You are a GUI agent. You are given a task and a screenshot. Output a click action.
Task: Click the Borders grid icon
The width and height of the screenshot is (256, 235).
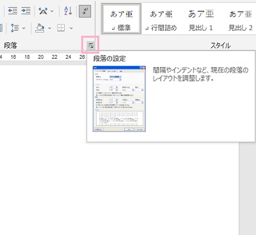[61, 28]
